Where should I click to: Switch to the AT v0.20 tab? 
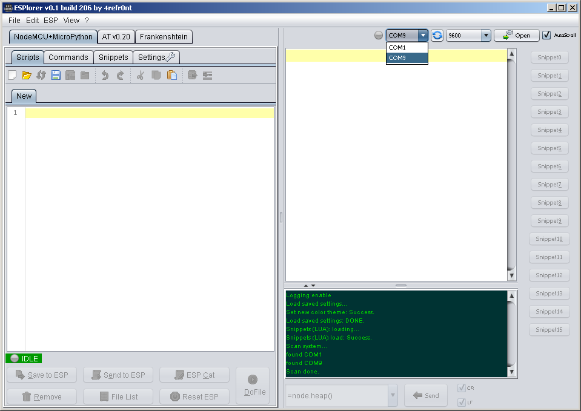(116, 36)
